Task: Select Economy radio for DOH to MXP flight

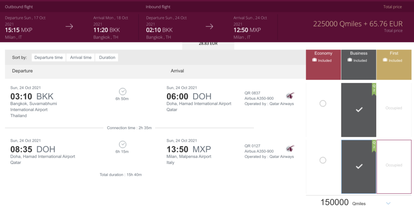Action: pyautogui.click(x=323, y=160)
